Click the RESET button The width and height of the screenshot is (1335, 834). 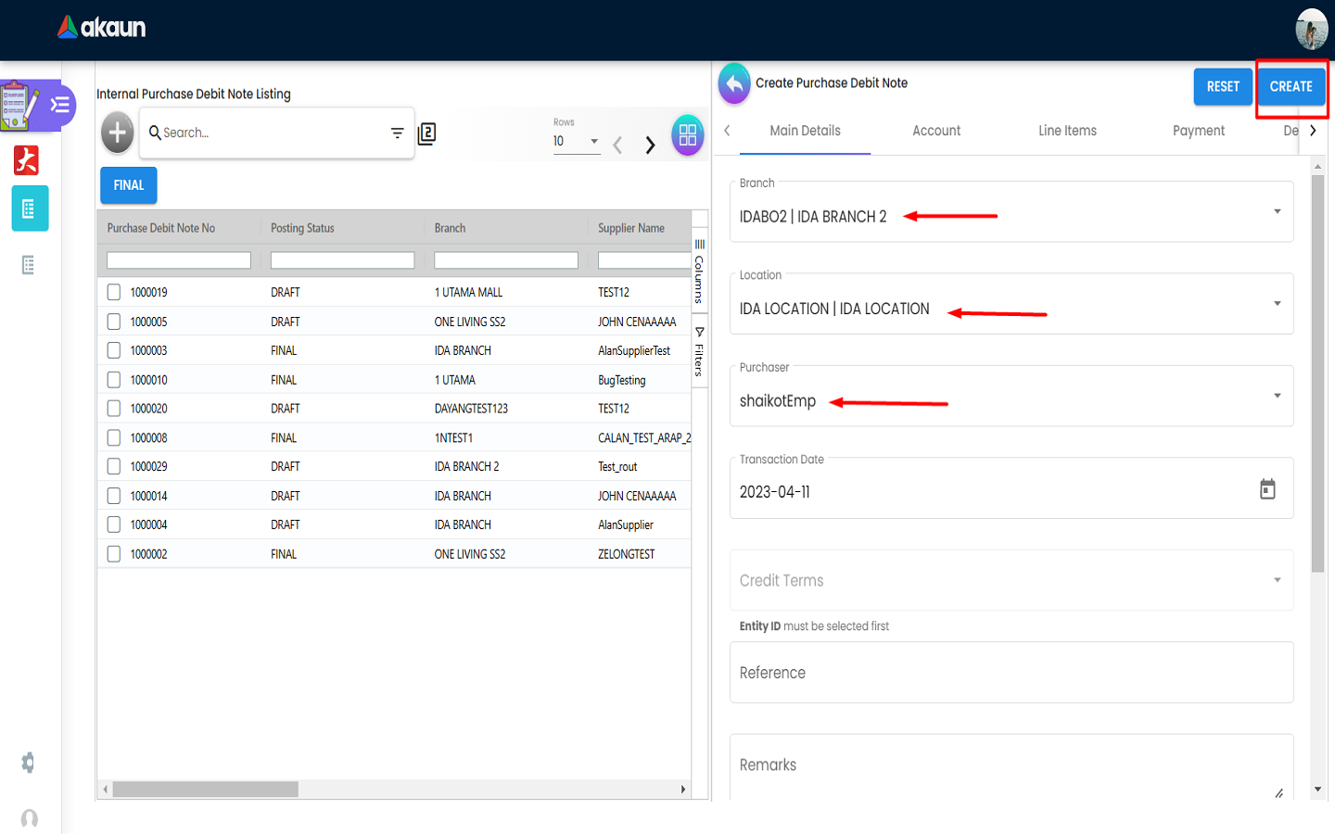coord(1223,87)
